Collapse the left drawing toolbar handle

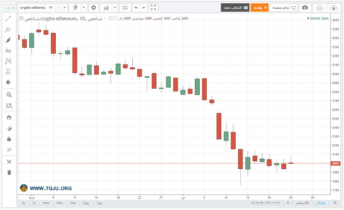(17, 103)
